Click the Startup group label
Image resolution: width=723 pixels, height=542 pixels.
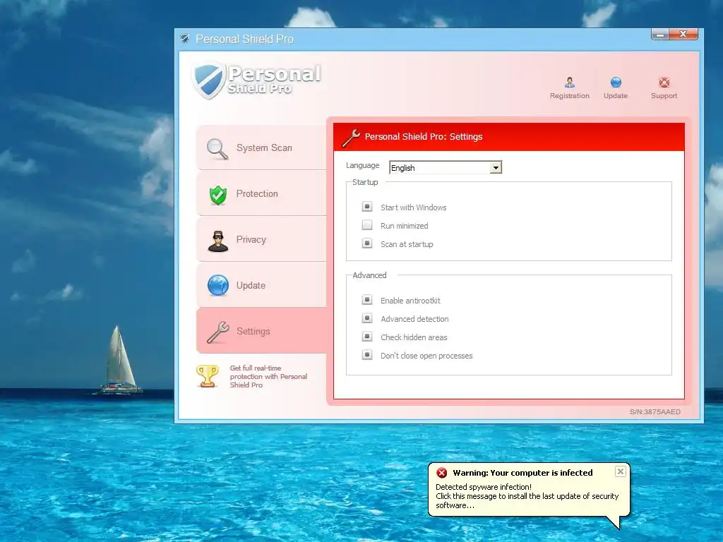[365, 183]
